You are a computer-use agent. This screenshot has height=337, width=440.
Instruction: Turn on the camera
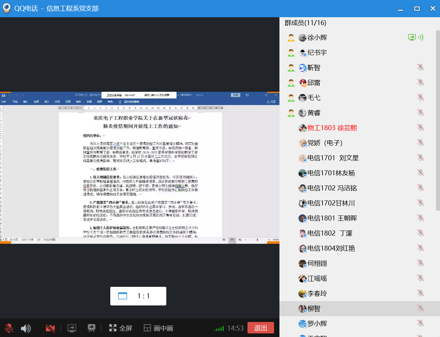pyautogui.click(x=50, y=328)
